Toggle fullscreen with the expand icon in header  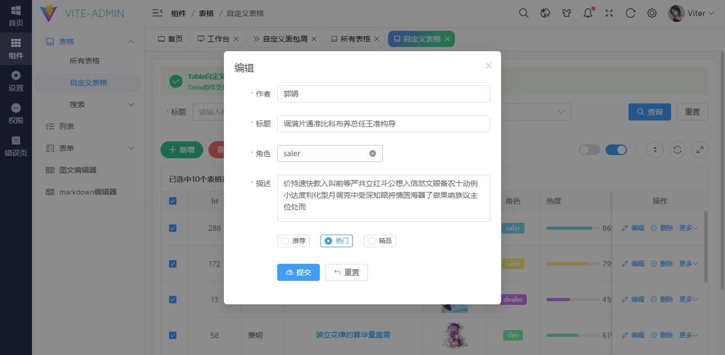609,12
